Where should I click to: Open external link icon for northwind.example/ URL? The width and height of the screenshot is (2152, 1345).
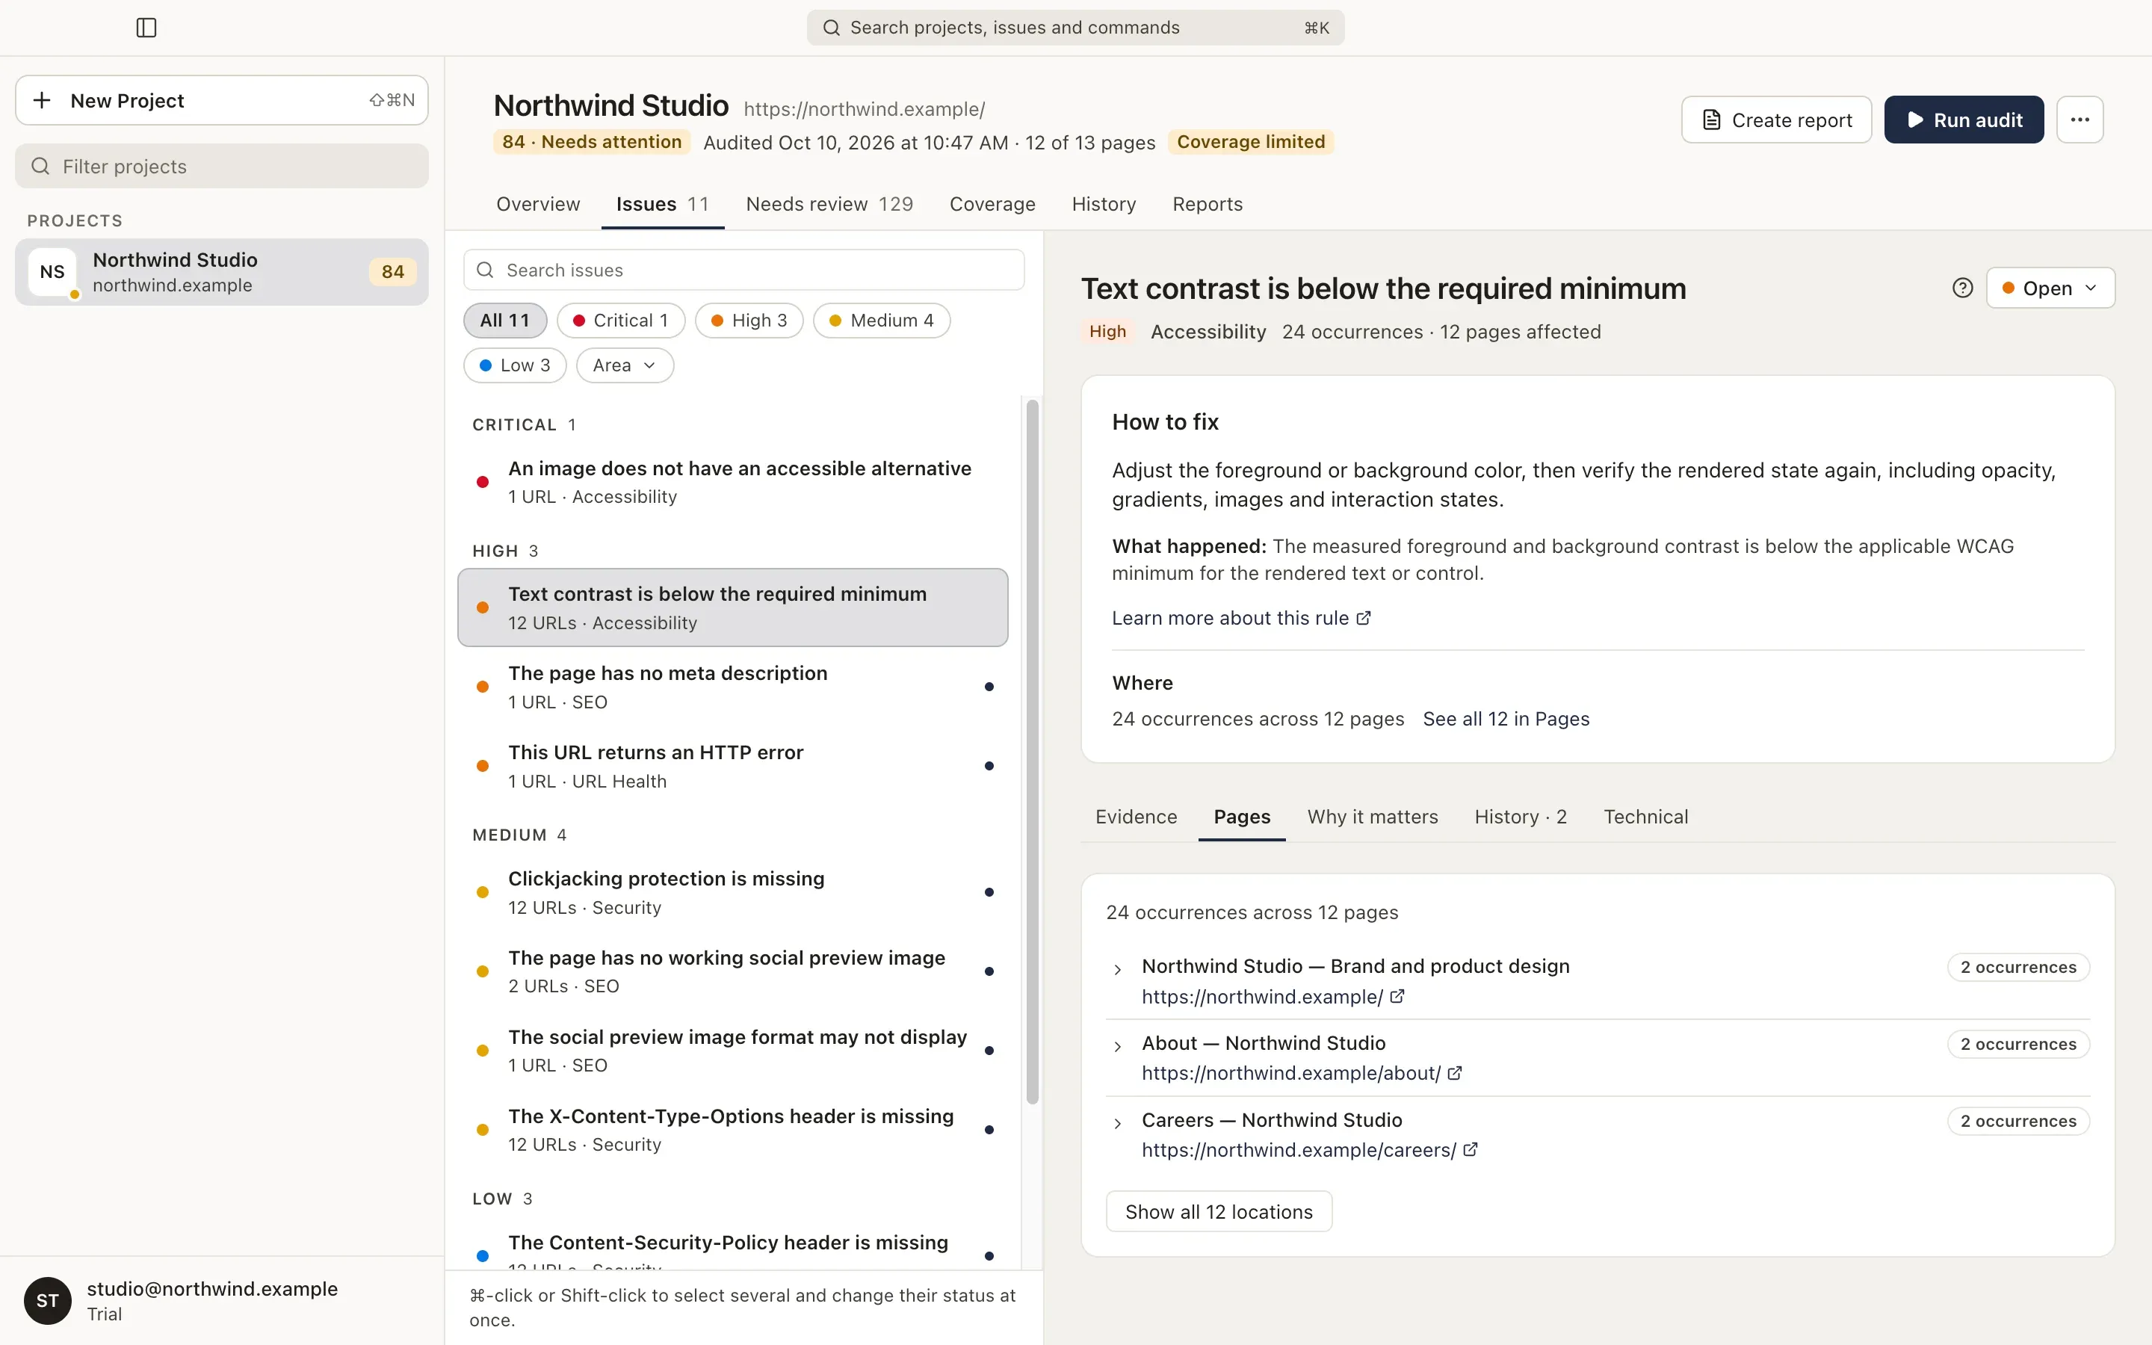1397,996
